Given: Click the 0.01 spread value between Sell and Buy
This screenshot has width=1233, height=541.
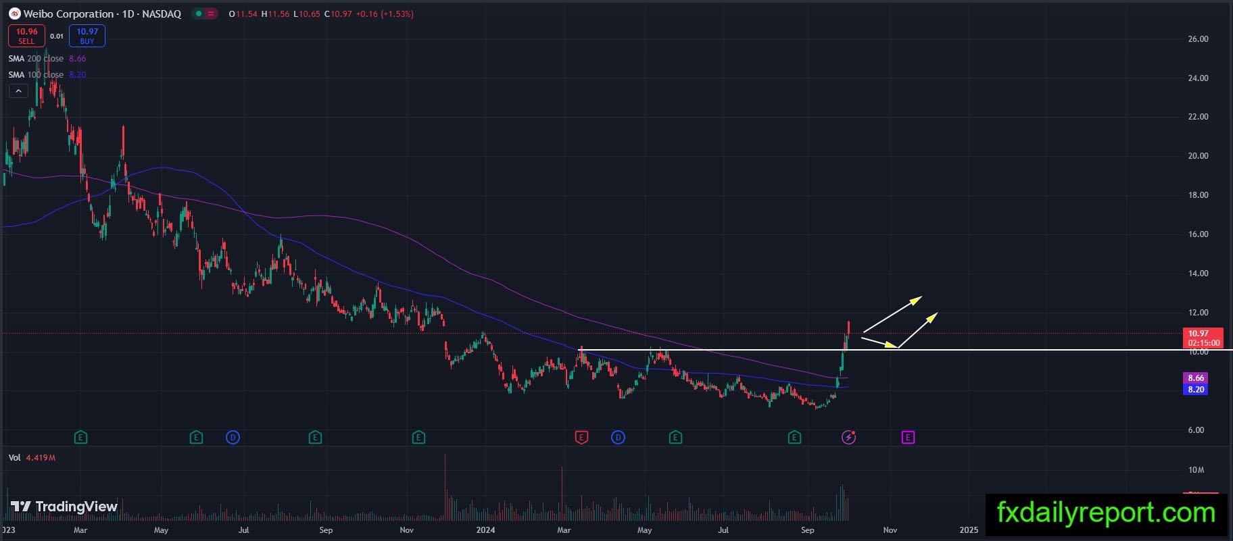Looking at the screenshot, I should pos(57,36).
